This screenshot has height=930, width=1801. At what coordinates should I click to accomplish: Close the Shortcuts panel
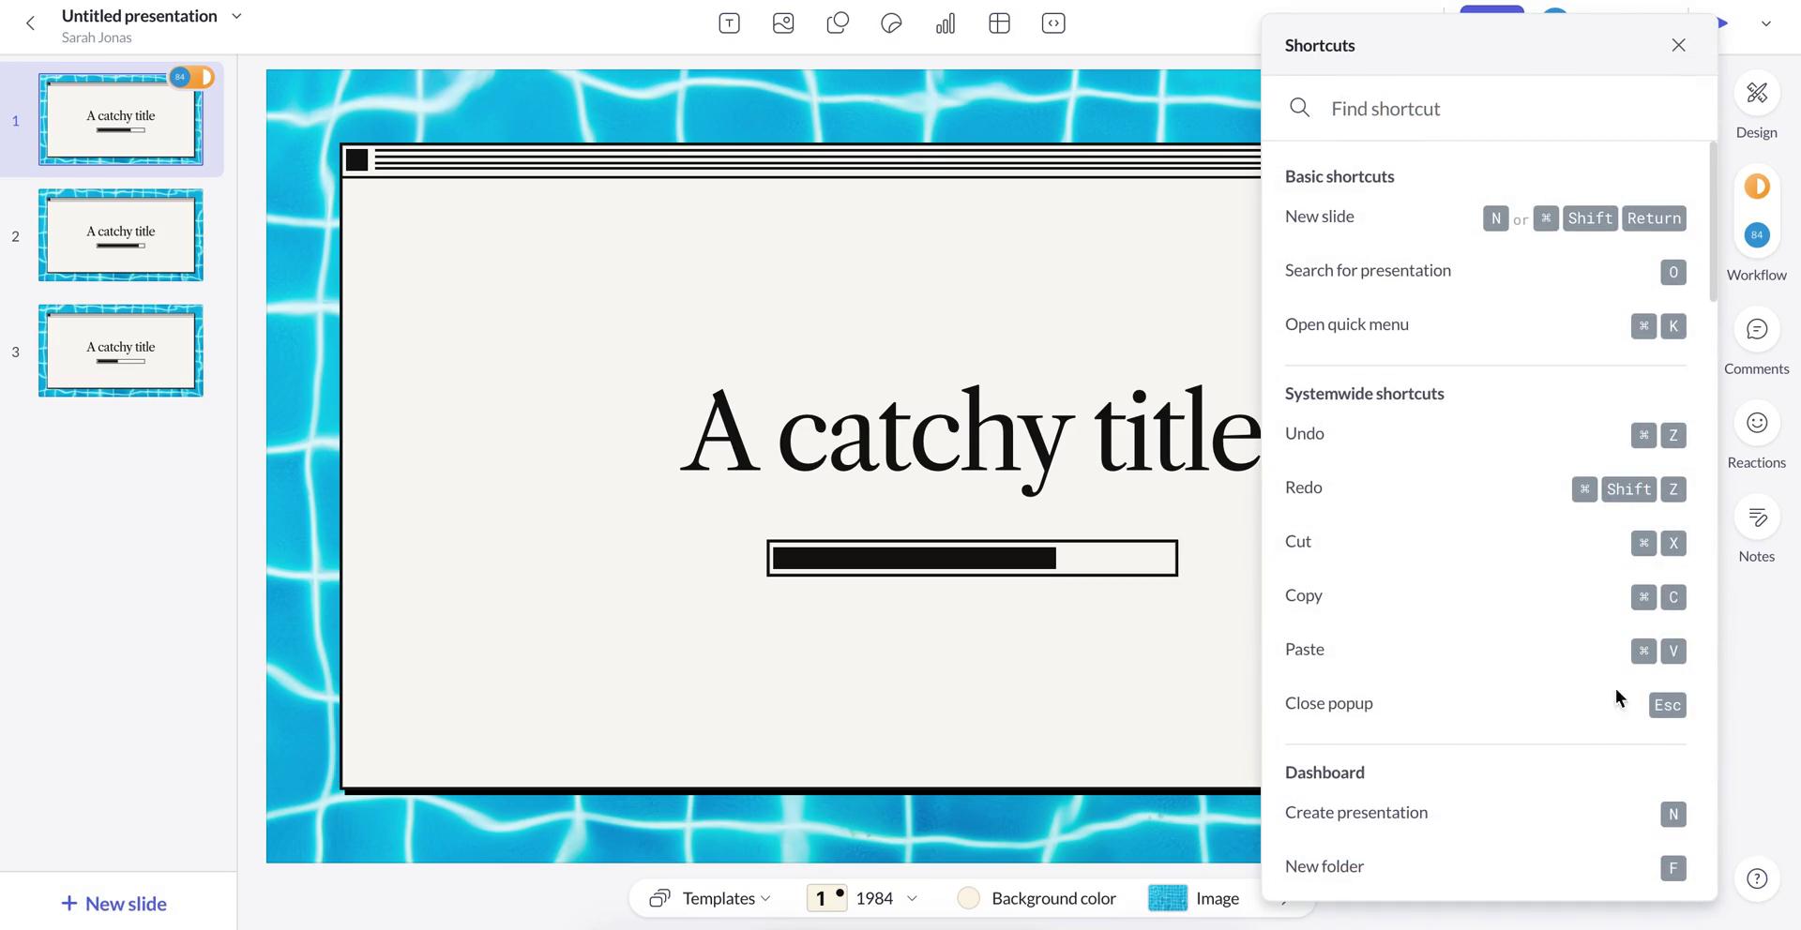1678,45
